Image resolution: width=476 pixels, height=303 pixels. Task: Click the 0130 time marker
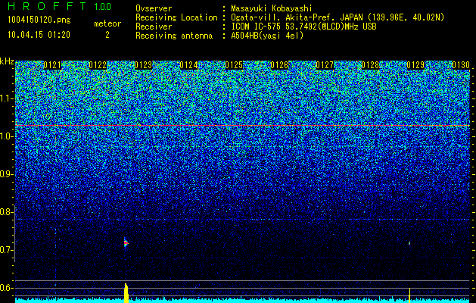point(461,65)
